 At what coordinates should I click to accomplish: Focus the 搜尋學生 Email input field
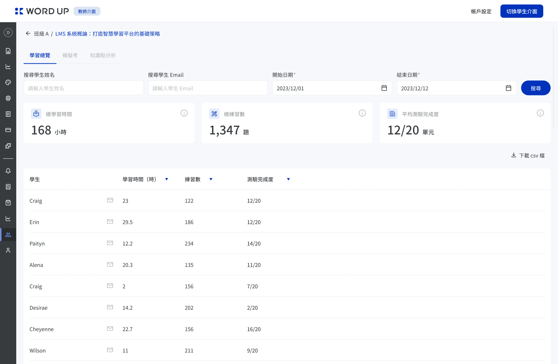click(208, 88)
